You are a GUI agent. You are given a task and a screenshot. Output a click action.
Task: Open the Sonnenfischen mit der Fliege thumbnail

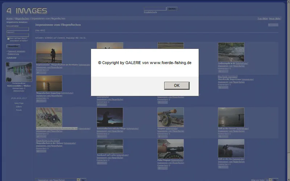point(110,117)
